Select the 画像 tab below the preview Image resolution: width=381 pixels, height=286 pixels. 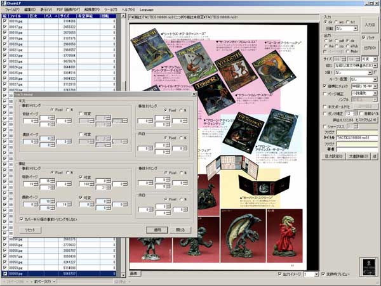134,273
